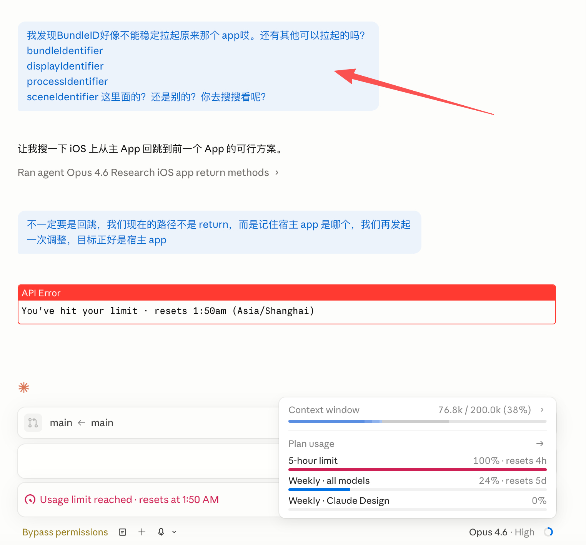Toggle Bypass permissions mode
This screenshot has width=586, height=545.
pyautogui.click(x=65, y=532)
